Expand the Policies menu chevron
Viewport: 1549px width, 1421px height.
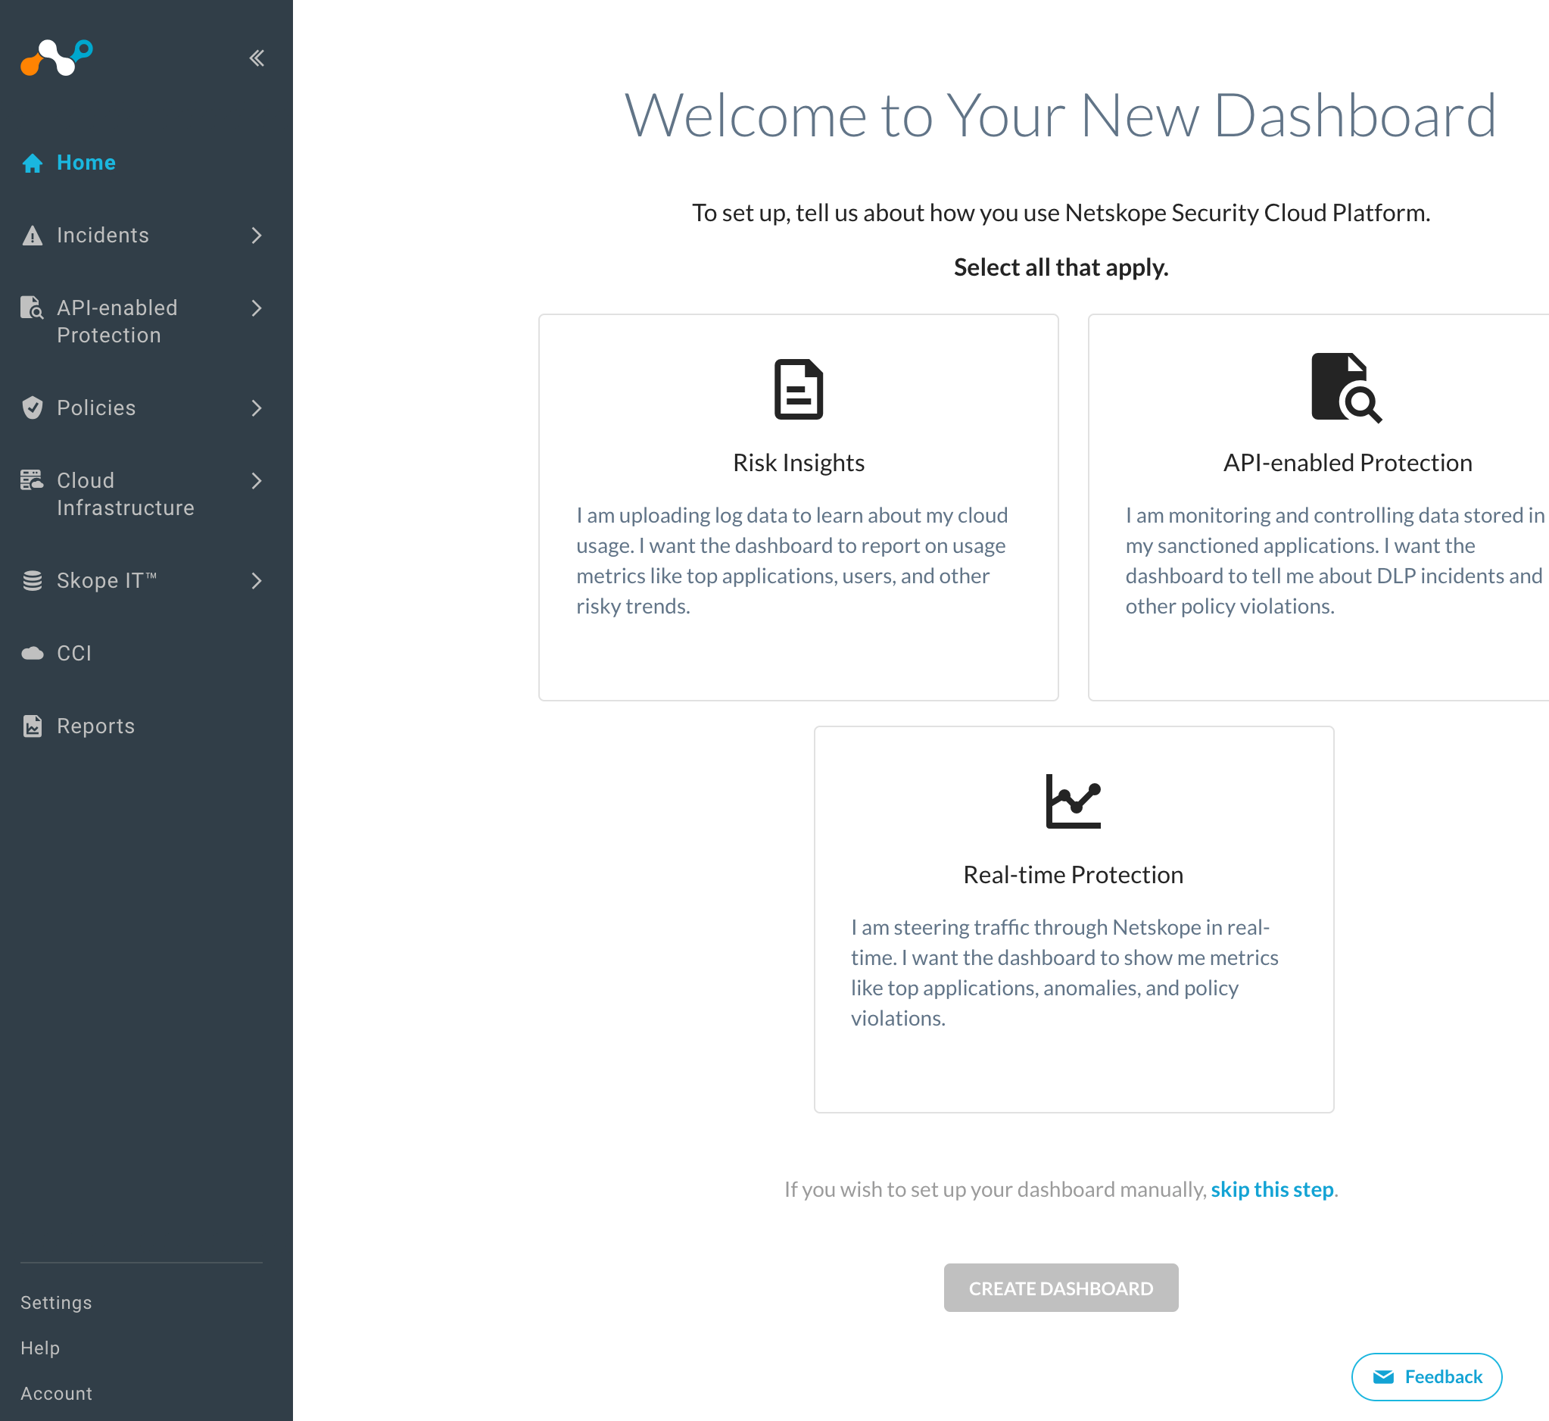pos(257,408)
